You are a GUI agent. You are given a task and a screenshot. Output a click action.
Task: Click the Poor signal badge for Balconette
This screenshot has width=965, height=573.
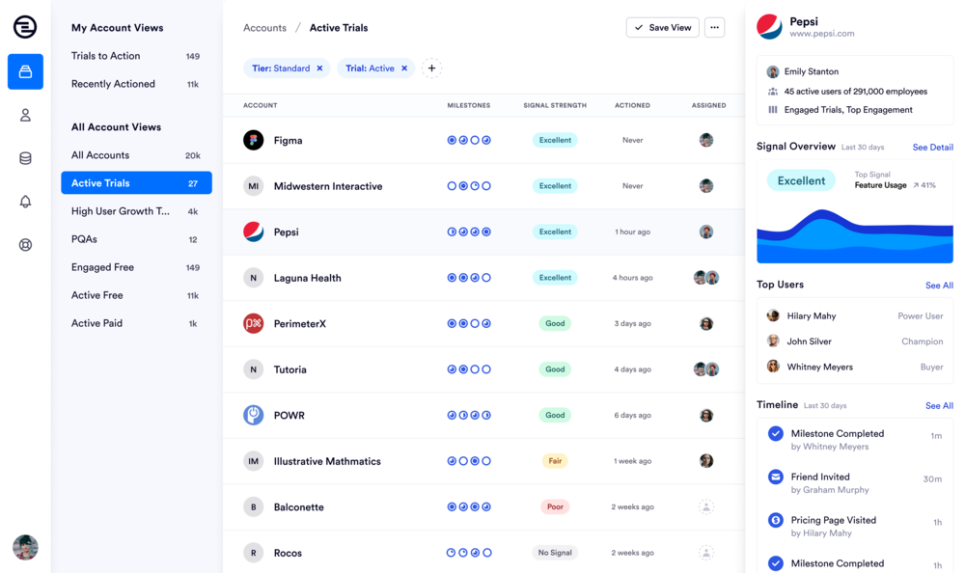[x=555, y=507]
